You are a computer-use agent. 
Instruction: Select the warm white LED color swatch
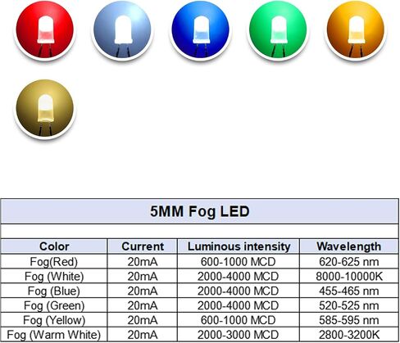[45, 109]
